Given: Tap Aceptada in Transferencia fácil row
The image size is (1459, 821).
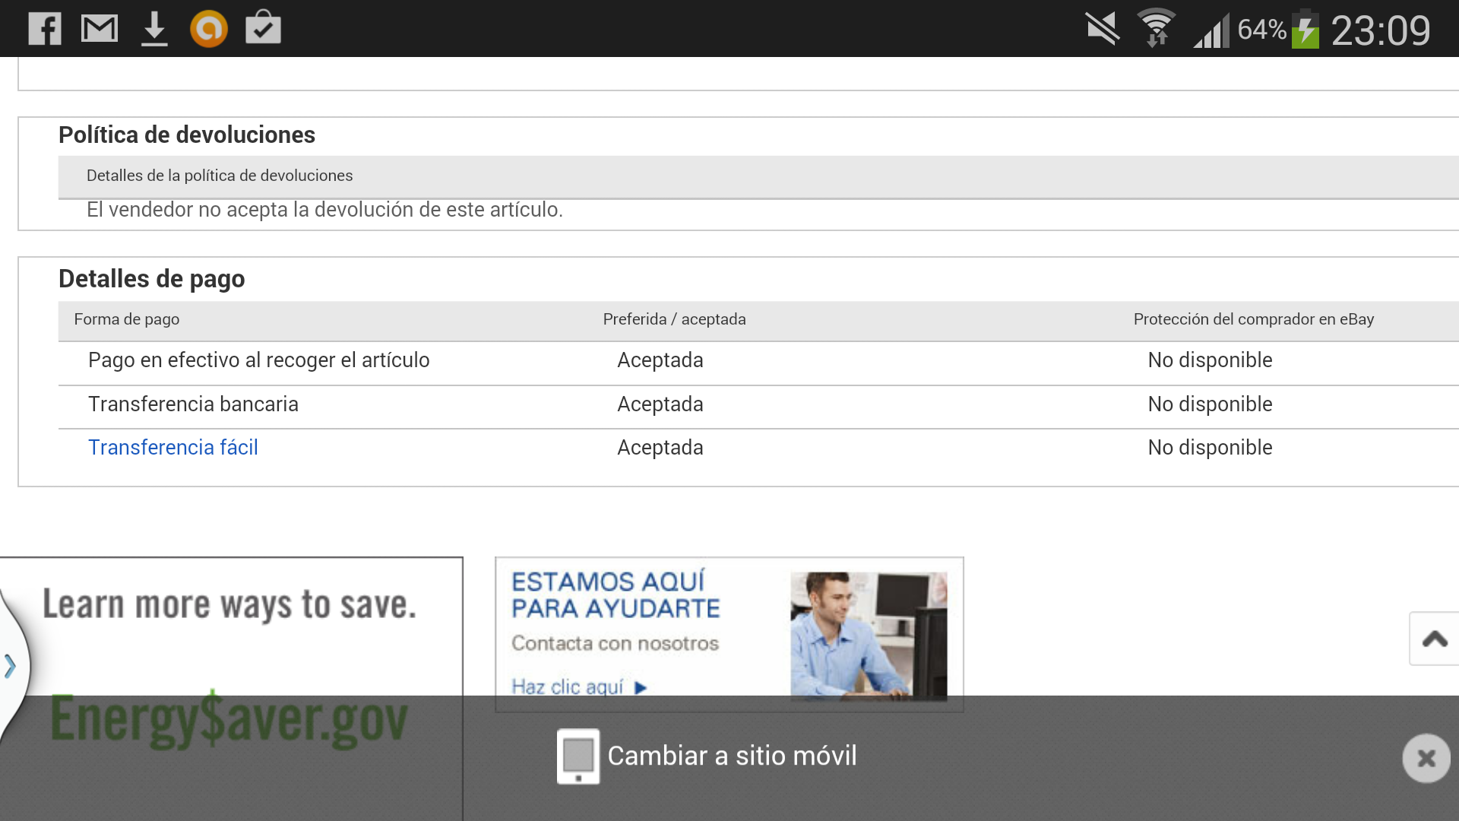Looking at the screenshot, I should 660,448.
